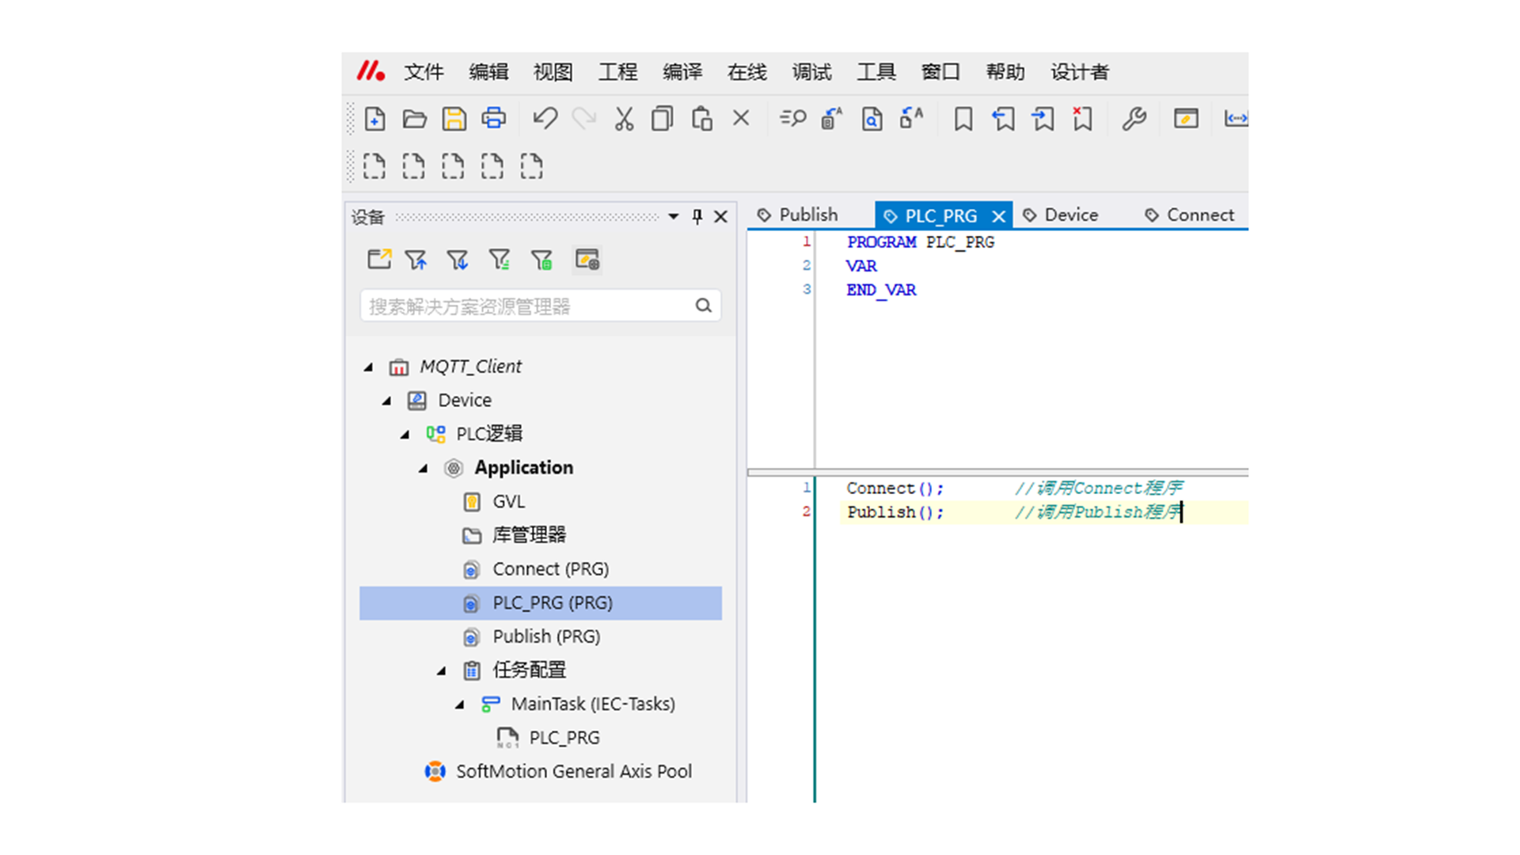Open the 文件 menu
This screenshot has height=855, width=1520.
pos(424,72)
